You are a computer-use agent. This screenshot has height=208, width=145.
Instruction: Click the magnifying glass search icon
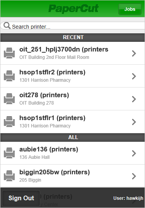[x=7, y=26]
